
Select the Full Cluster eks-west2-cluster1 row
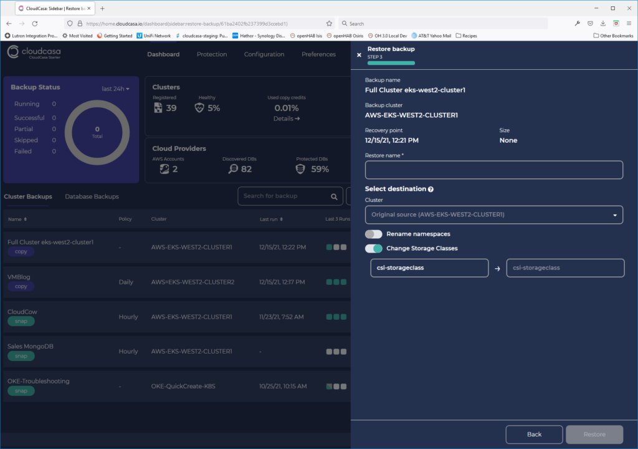pyautogui.click(x=176, y=248)
